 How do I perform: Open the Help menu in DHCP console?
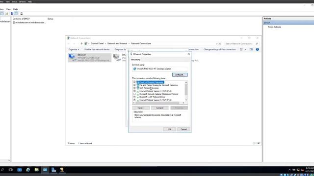click(x=15, y=9)
